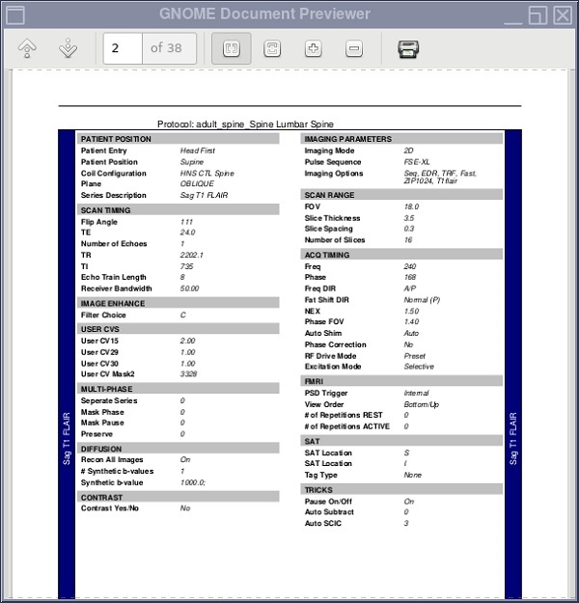
Task: Toggle the best fit zoom button
Action: point(231,49)
